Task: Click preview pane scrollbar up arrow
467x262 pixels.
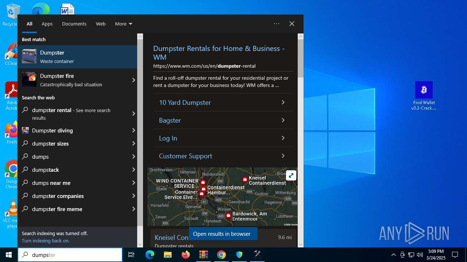Action: [x=301, y=36]
